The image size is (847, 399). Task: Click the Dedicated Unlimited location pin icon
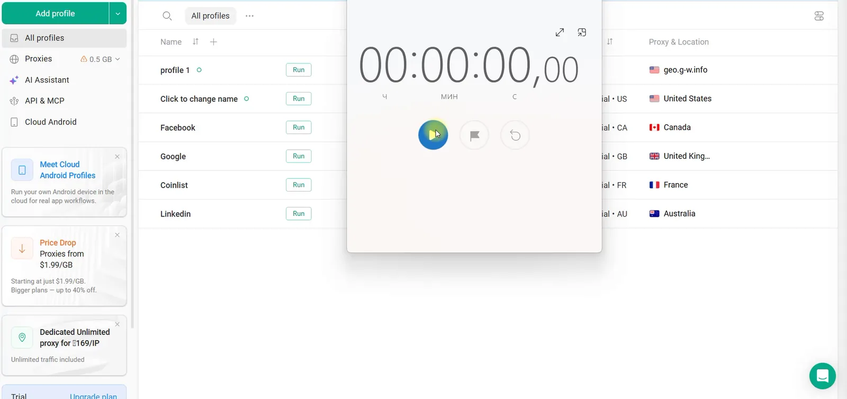coord(22,337)
